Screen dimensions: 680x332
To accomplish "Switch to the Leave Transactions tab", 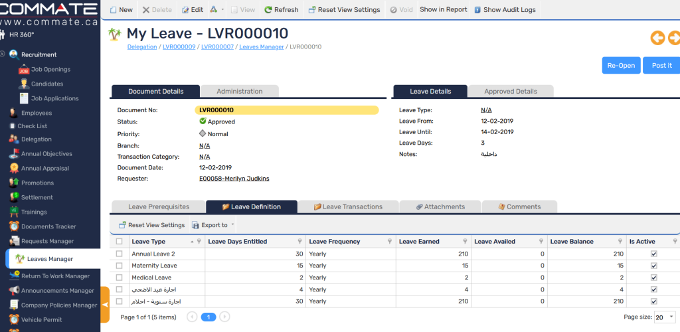I will 348,207.
